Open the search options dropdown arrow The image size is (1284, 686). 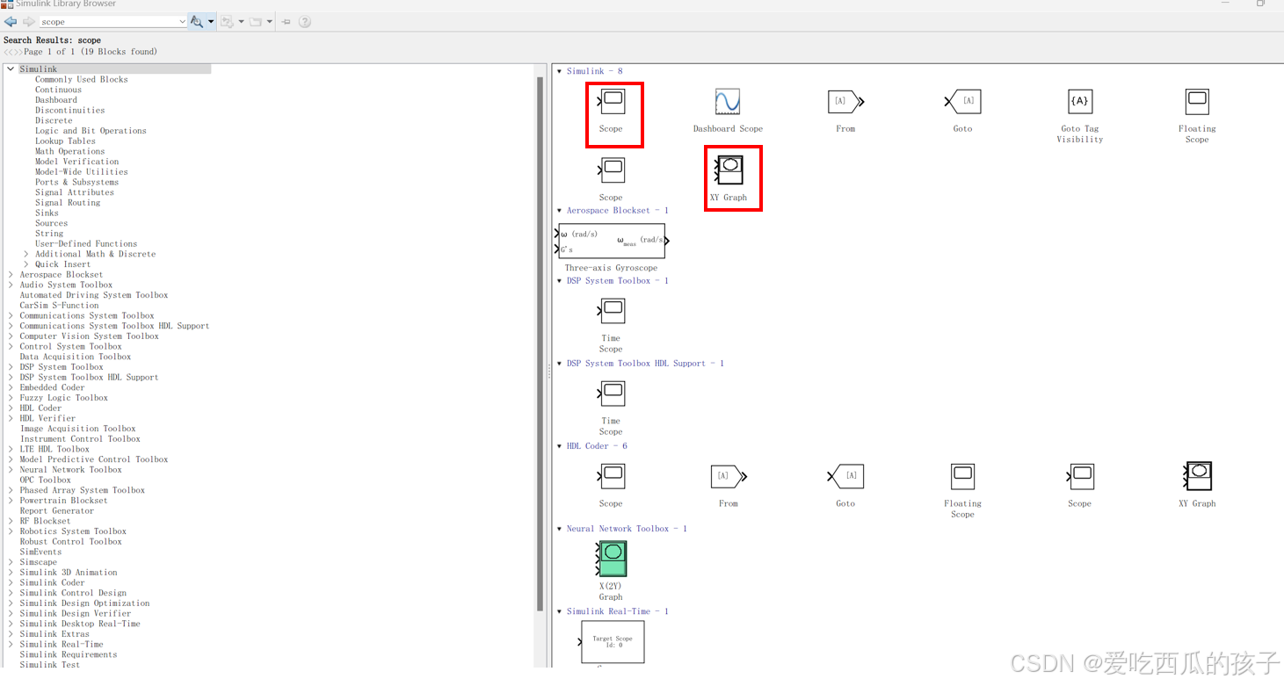coord(211,22)
